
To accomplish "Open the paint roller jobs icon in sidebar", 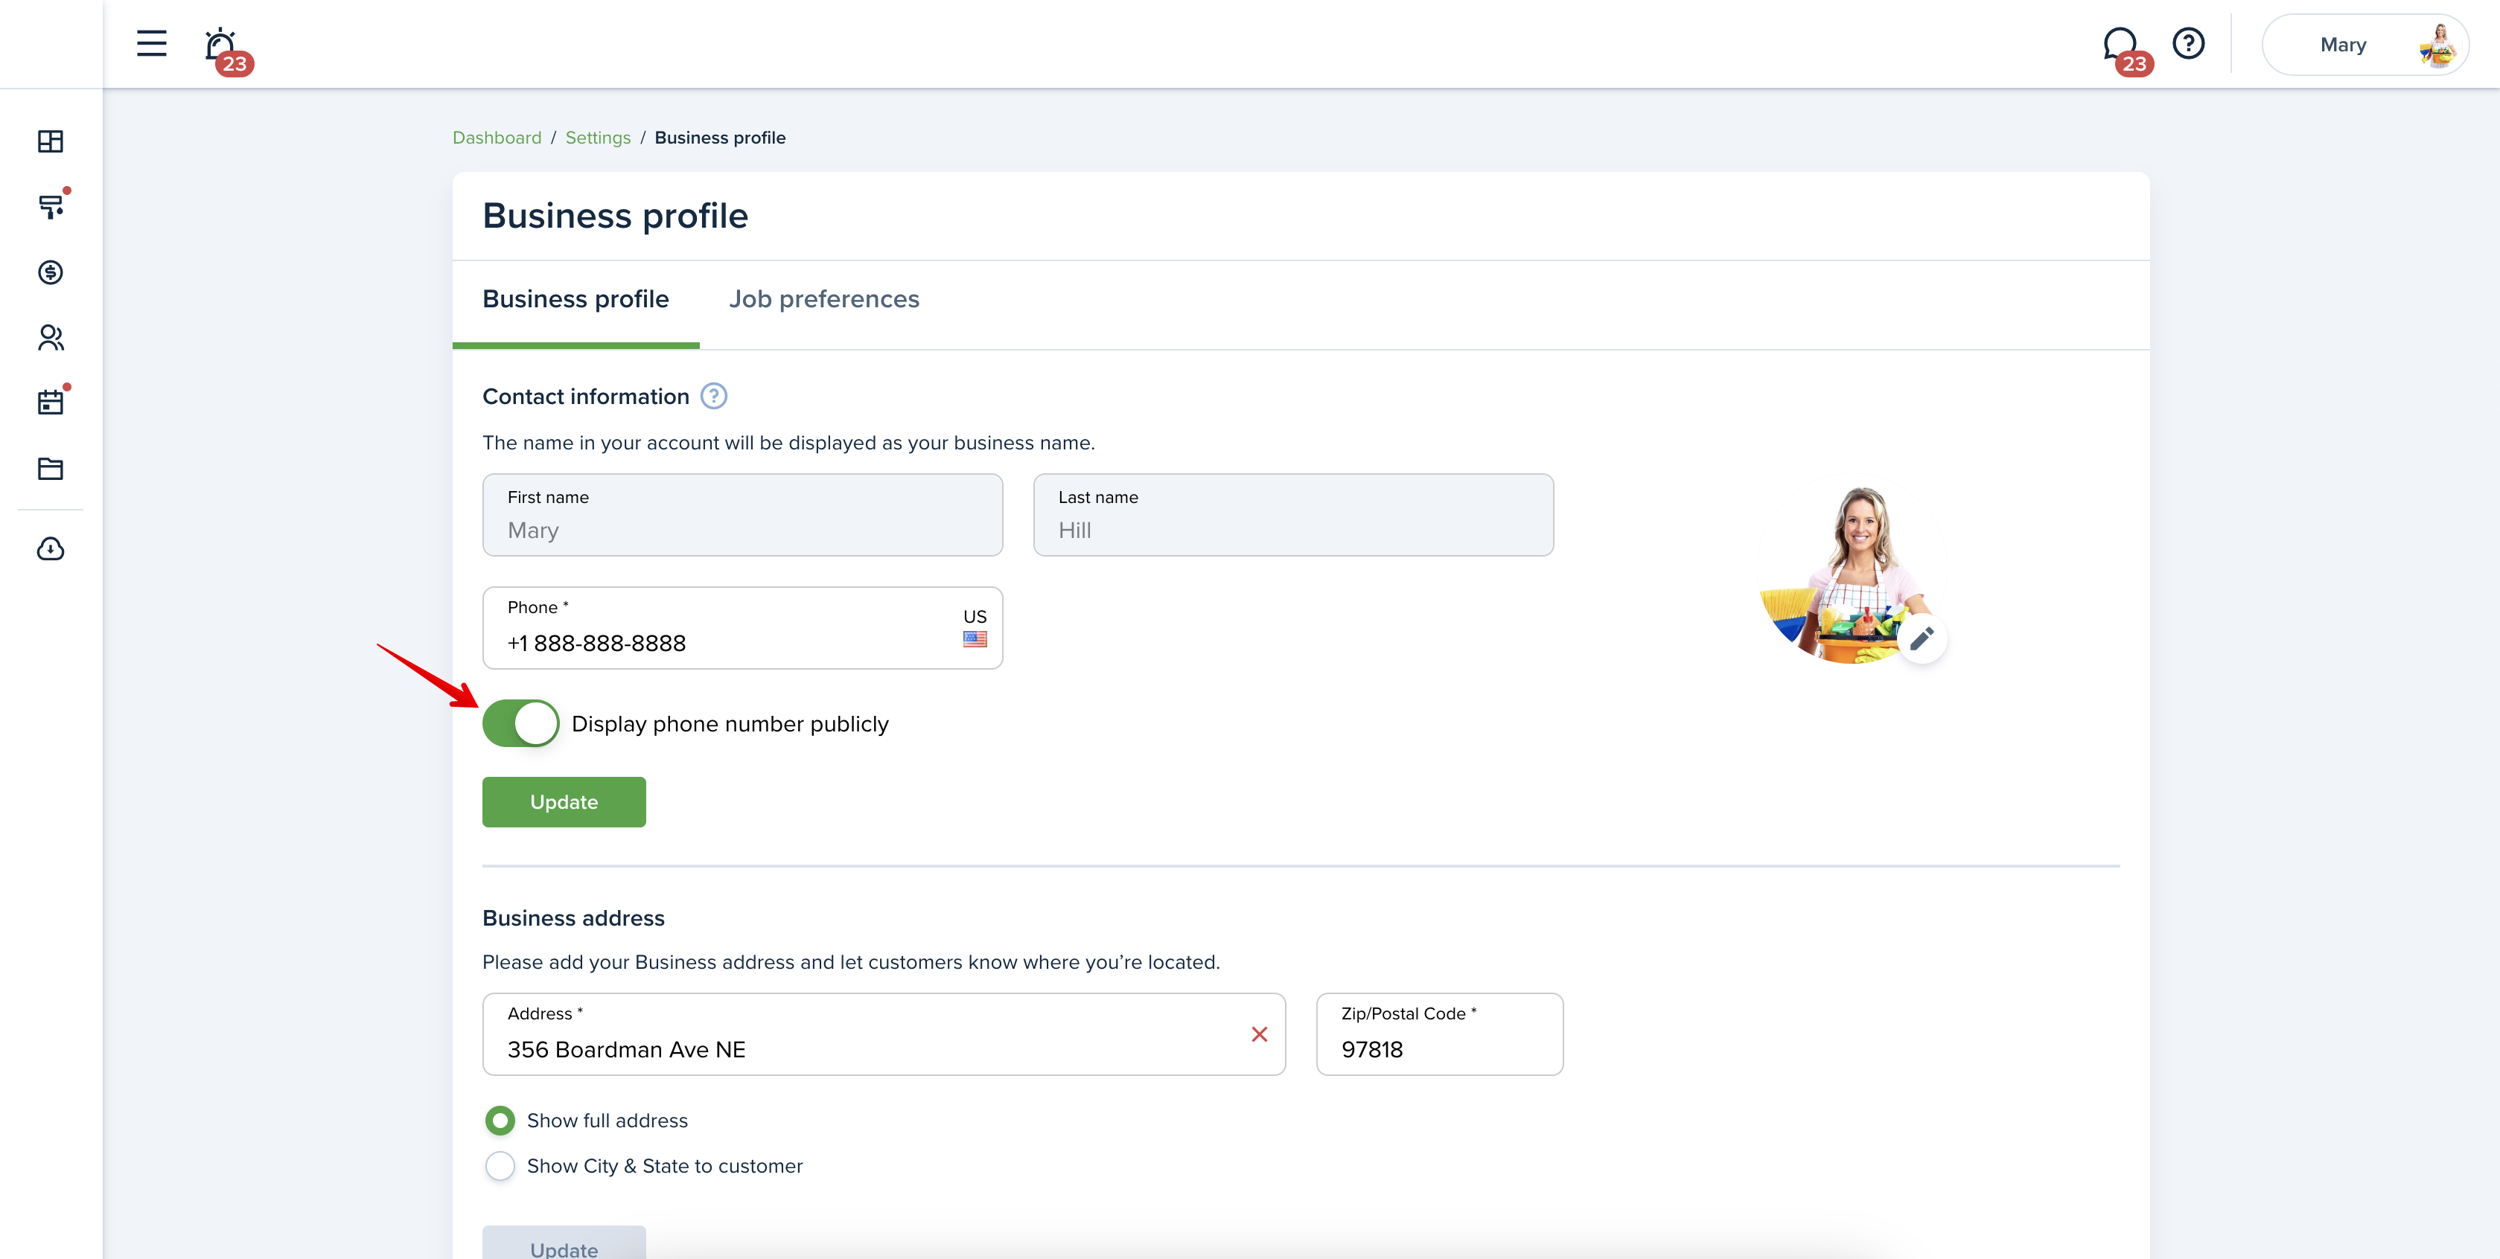I will coord(51,205).
